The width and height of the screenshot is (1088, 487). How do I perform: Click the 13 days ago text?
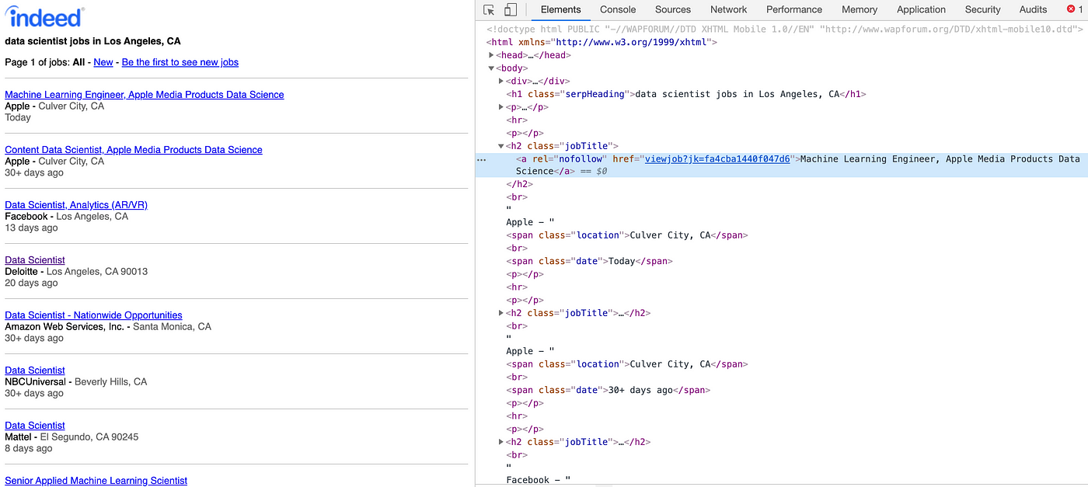pos(31,228)
